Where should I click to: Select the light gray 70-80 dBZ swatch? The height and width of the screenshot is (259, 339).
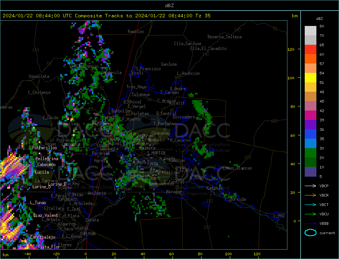(x=310, y=31)
